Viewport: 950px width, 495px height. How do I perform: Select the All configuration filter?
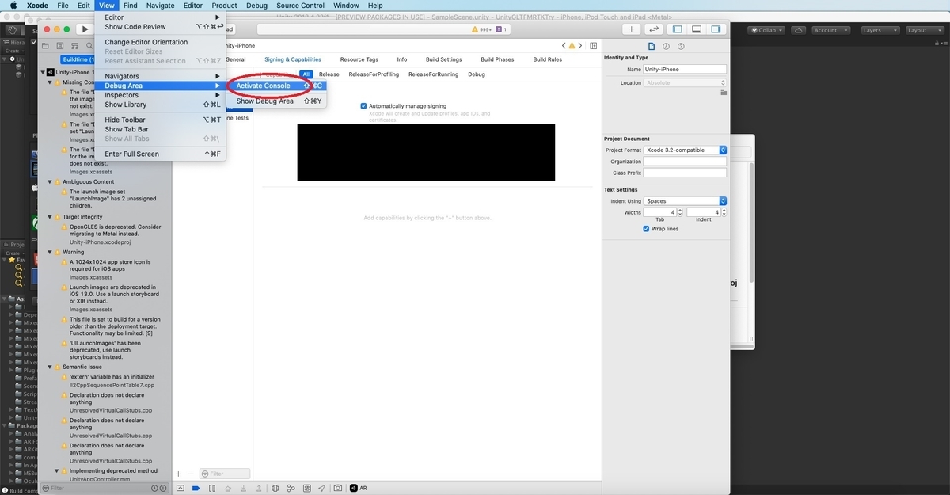pyautogui.click(x=306, y=74)
